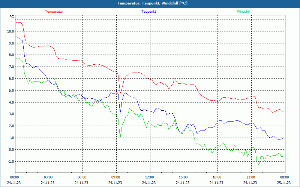Click the chart title "Temperatur, Taupunkt, Windchill [°C]"
Image resolution: width=300 pixels, height=187 pixels.
[x=152, y=3]
